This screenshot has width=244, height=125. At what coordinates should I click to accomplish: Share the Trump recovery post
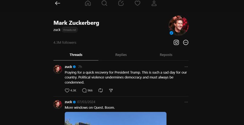[x=111, y=90]
